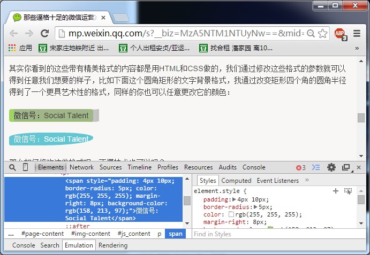Expand the padding property triangle

coord(233,199)
